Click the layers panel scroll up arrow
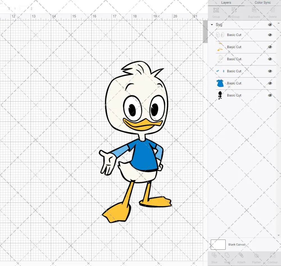Screen dimensions: 281x266 278,23
